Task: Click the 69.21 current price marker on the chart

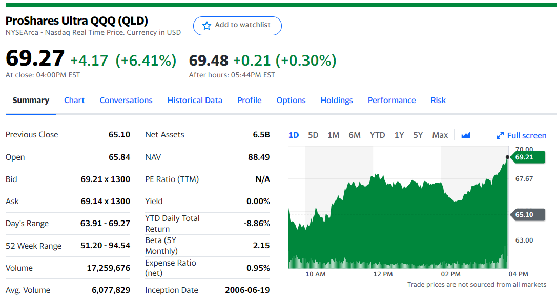Action: 527,157
